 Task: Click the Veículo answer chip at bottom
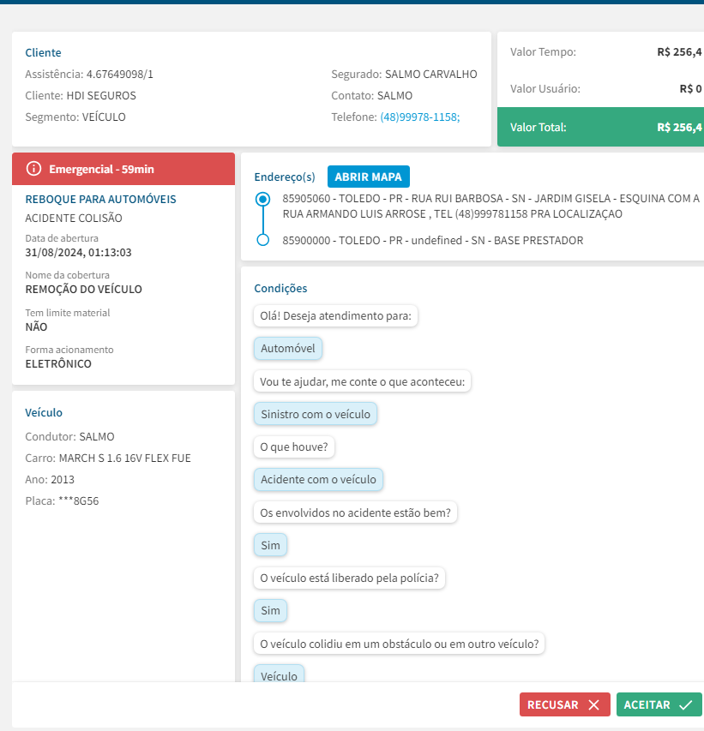click(x=279, y=675)
